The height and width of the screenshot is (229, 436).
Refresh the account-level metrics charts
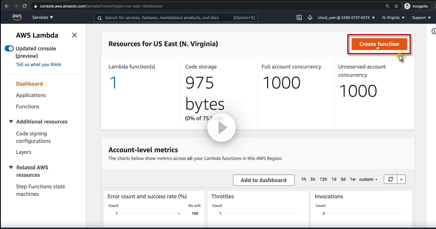coord(390,179)
